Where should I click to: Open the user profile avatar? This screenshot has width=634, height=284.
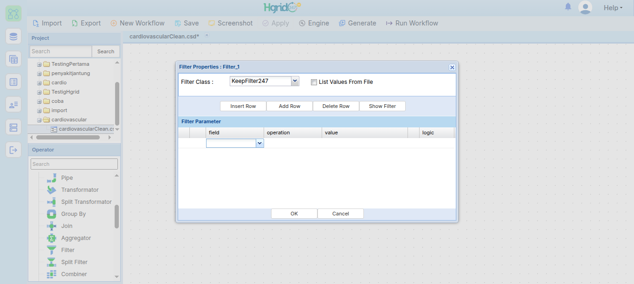(585, 7)
